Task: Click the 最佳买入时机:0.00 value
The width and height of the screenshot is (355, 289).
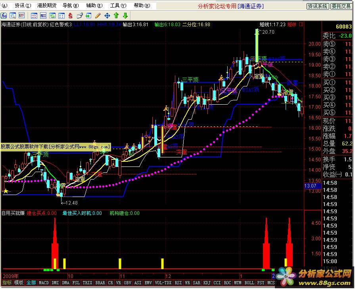Action: click(x=82, y=213)
